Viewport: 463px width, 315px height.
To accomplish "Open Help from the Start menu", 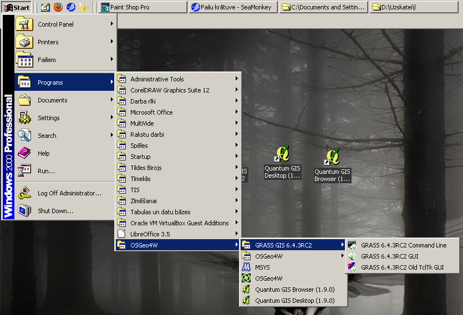I will pos(64,153).
